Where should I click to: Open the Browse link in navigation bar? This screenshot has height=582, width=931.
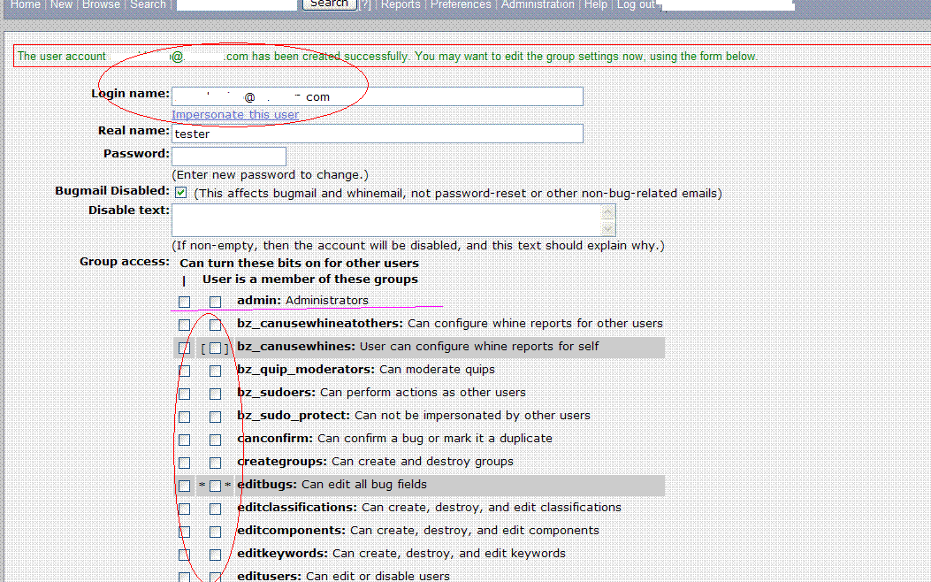tap(101, 4)
